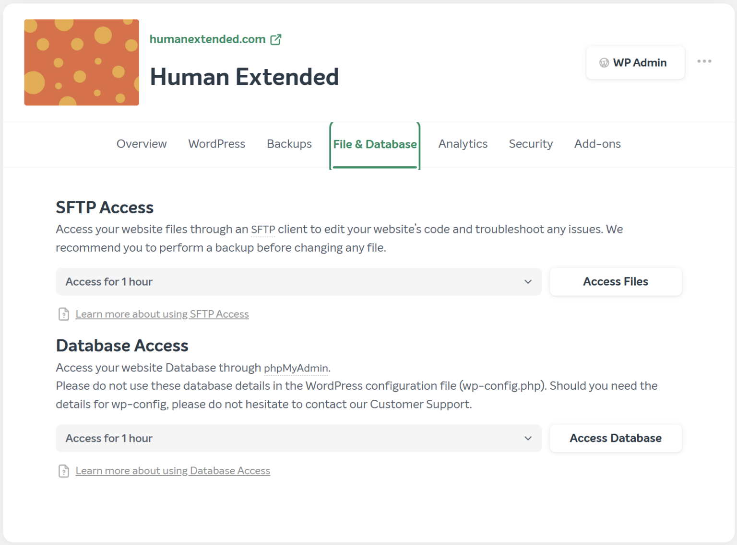Click the help document icon beside SFTP Access link
This screenshot has height=545, width=737.
(x=63, y=314)
